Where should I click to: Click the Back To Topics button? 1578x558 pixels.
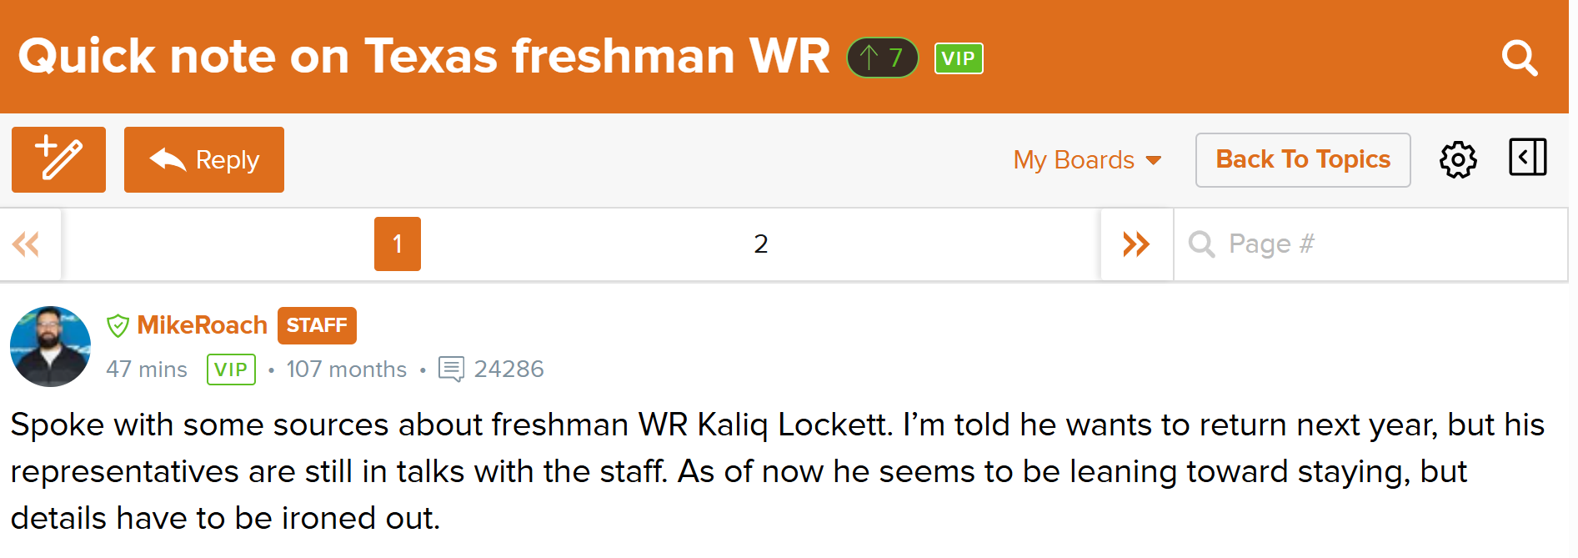click(x=1302, y=159)
